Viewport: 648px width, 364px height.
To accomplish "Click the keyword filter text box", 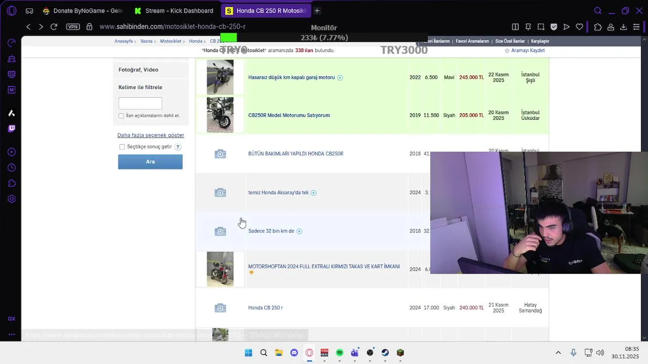I will tap(140, 103).
